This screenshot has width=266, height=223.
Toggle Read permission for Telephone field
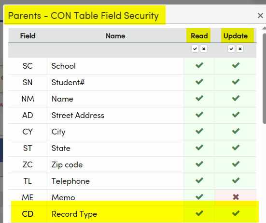coord(199,180)
